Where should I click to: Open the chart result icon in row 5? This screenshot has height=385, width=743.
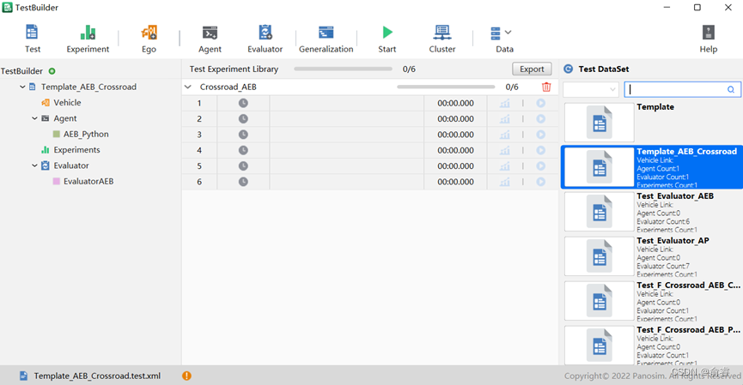[x=505, y=166]
